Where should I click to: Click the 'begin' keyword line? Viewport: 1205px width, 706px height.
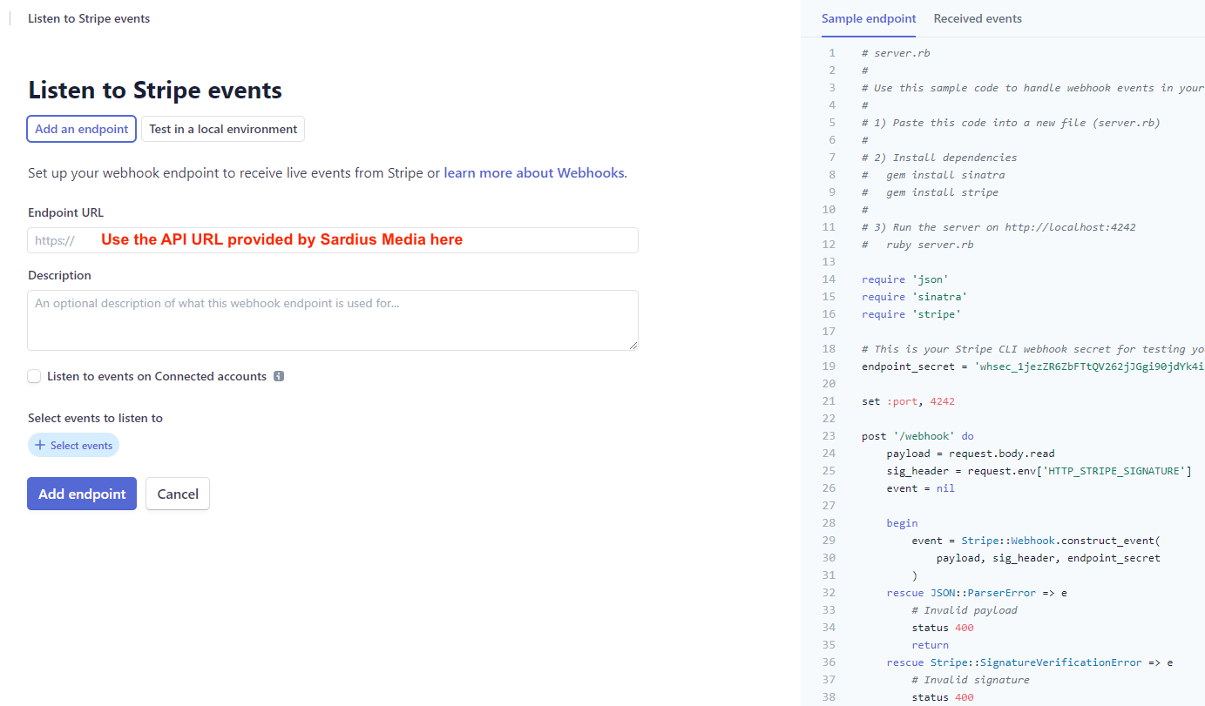pyautogui.click(x=903, y=523)
